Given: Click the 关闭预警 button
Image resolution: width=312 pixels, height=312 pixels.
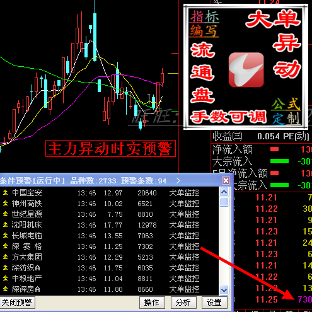Looking at the screenshot, I should tap(17, 303).
